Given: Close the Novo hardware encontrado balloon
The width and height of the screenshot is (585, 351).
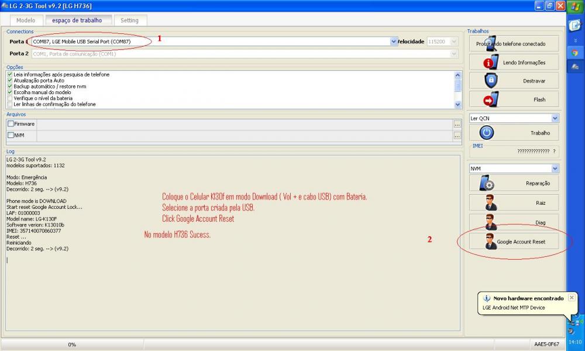Looking at the screenshot, I should tap(572, 298).
